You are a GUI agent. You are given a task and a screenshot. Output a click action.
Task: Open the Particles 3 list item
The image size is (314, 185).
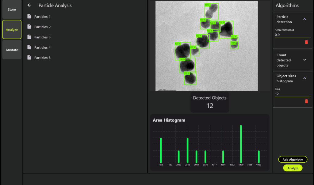(43, 37)
